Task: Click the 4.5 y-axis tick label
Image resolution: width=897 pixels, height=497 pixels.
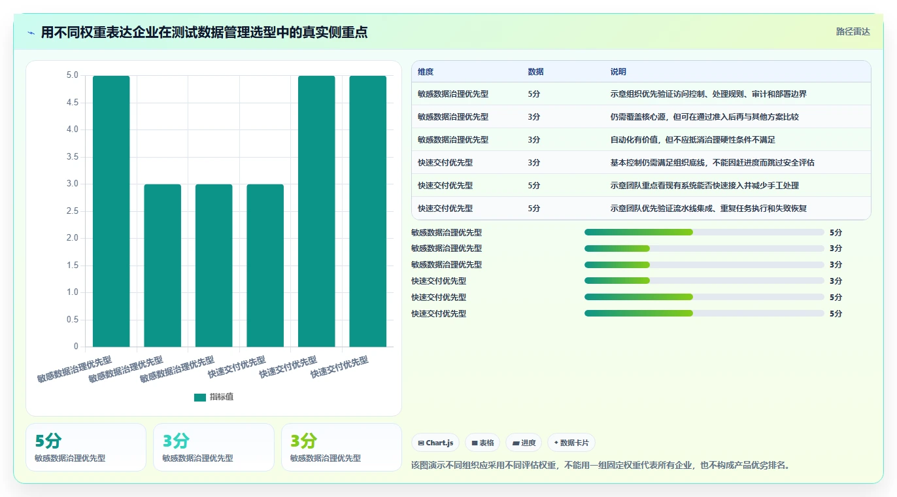Action: 72,103
